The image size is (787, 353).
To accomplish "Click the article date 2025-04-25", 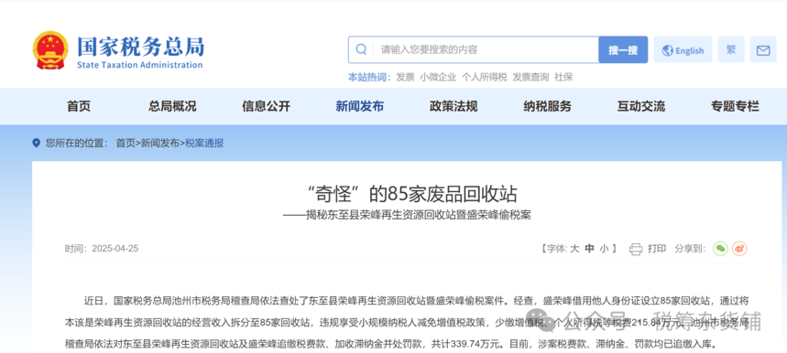I will [x=115, y=249].
